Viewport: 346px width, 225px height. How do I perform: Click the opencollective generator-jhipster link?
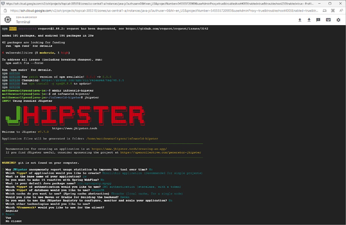(161, 152)
